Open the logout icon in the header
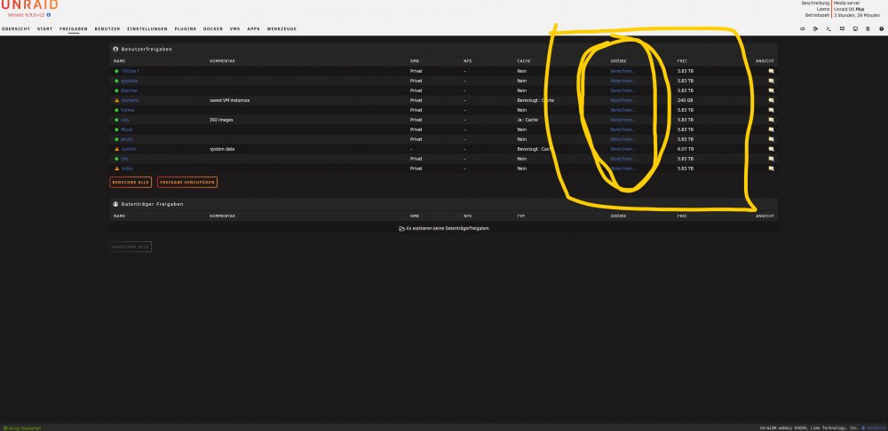This screenshot has height=431, width=888. [815, 29]
